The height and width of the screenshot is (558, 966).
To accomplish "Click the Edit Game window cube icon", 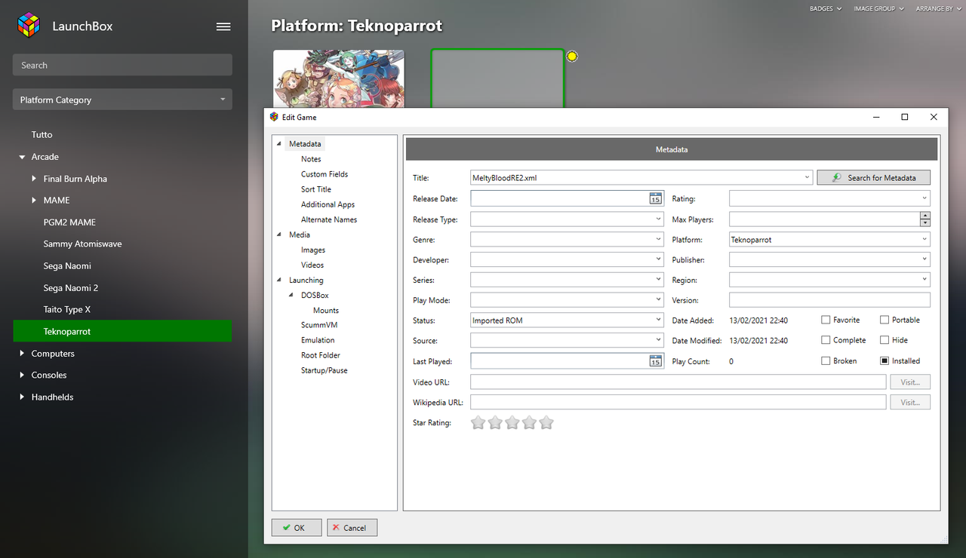I will (x=274, y=117).
